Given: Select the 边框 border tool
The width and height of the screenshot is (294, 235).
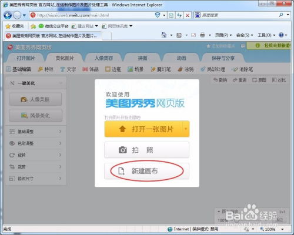Looking at the screenshot, I should click(x=113, y=69).
